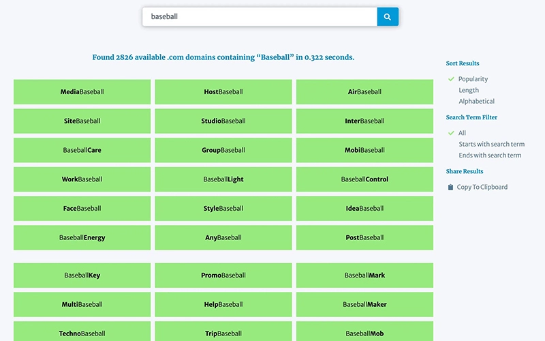The width and height of the screenshot is (545, 341).
Task: Choose the GroupBaseball domain
Action: pos(223,150)
